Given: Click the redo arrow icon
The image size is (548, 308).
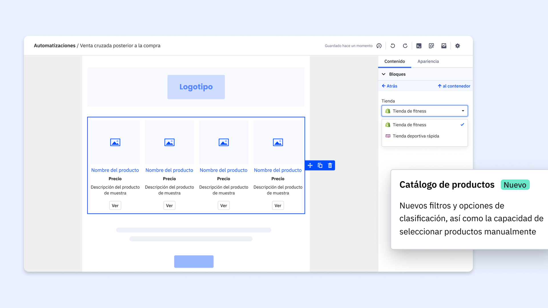Looking at the screenshot, I should point(405,46).
